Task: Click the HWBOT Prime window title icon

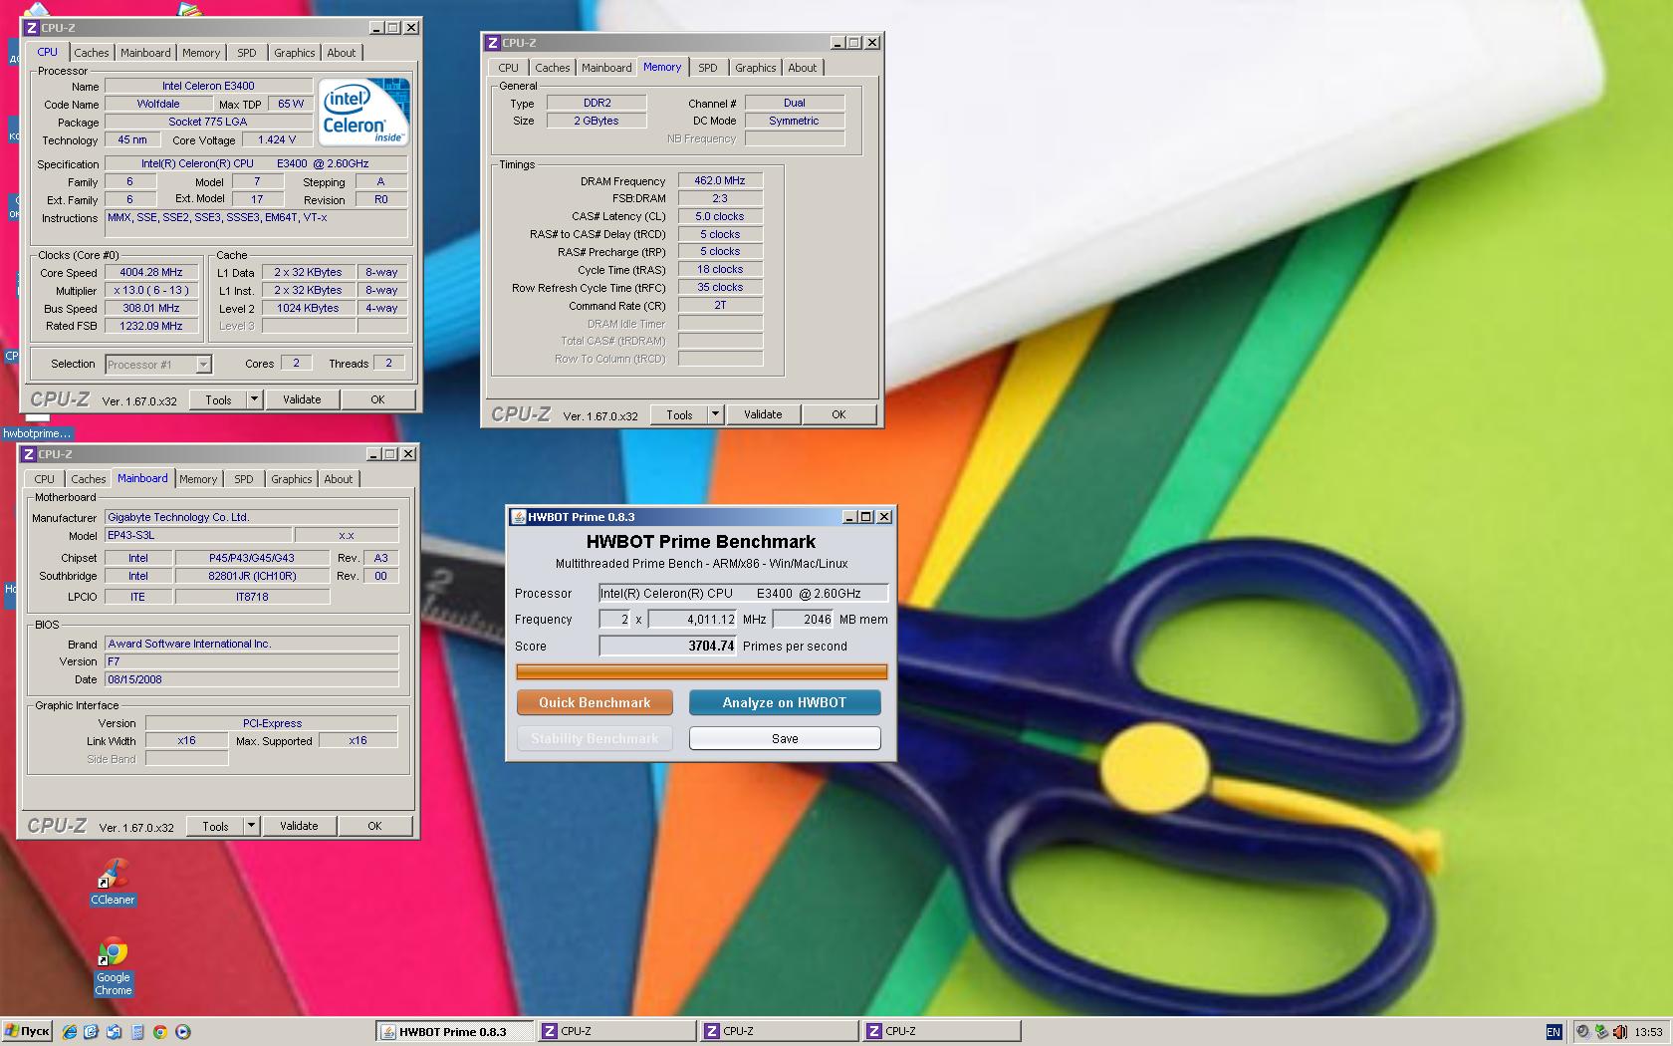Action: tap(518, 517)
